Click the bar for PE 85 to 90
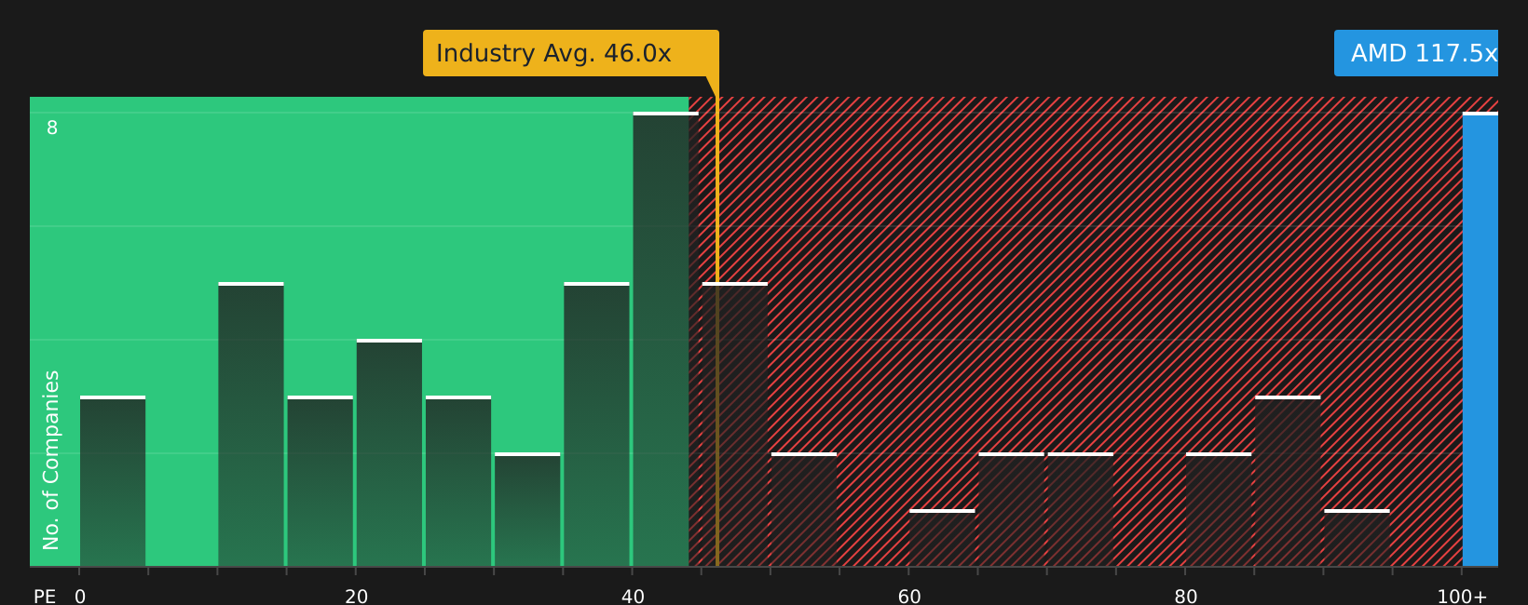Image resolution: width=1528 pixels, height=605 pixels. [1288, 481]
